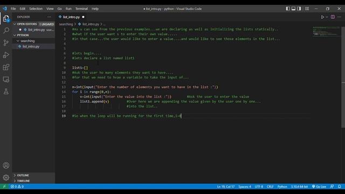This screenshot has width=345, height=194.
Task: Click the editor vertical scrollbar
Action: pos(343,77)
